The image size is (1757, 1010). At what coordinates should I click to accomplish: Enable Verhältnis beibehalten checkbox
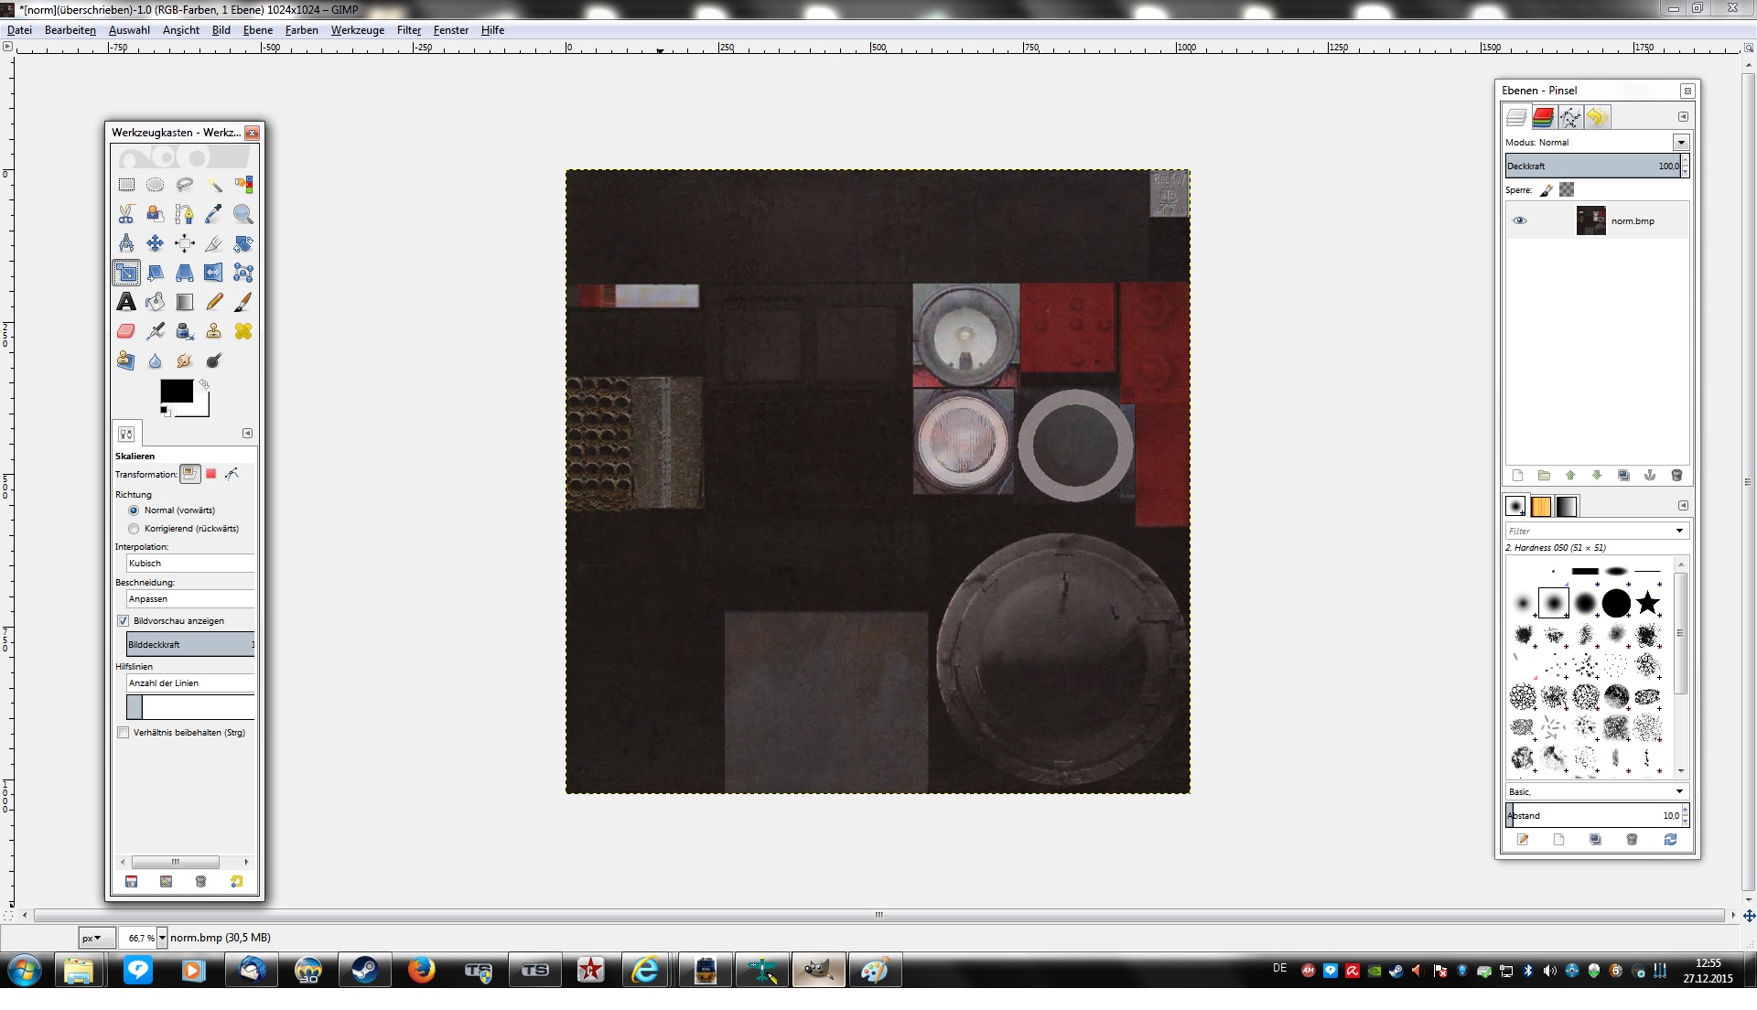(124, 733)
